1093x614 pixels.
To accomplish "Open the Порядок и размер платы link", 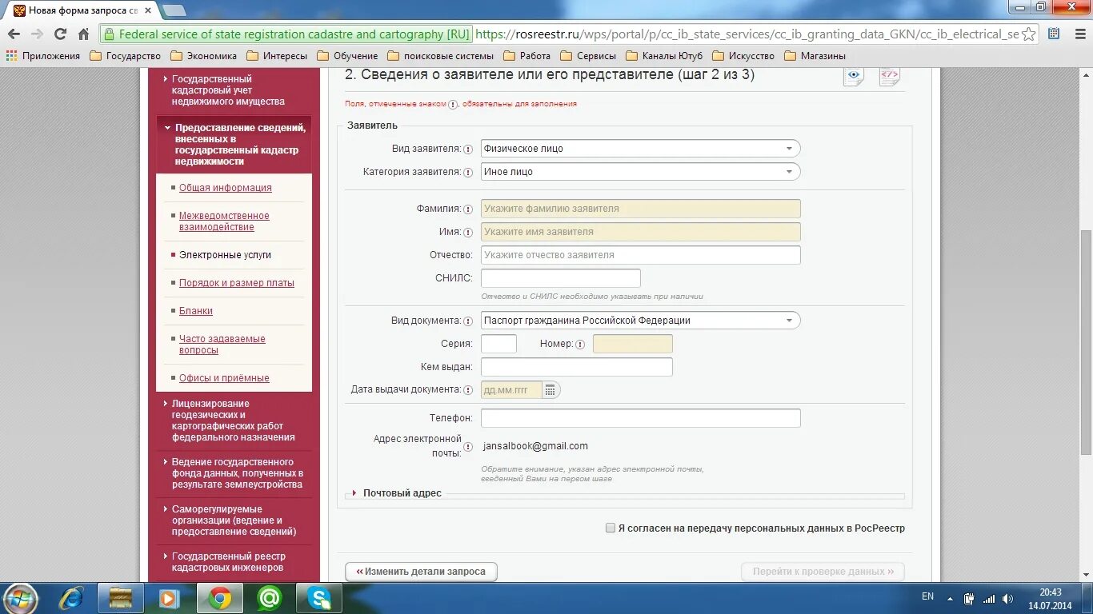I will click(237, 283).
